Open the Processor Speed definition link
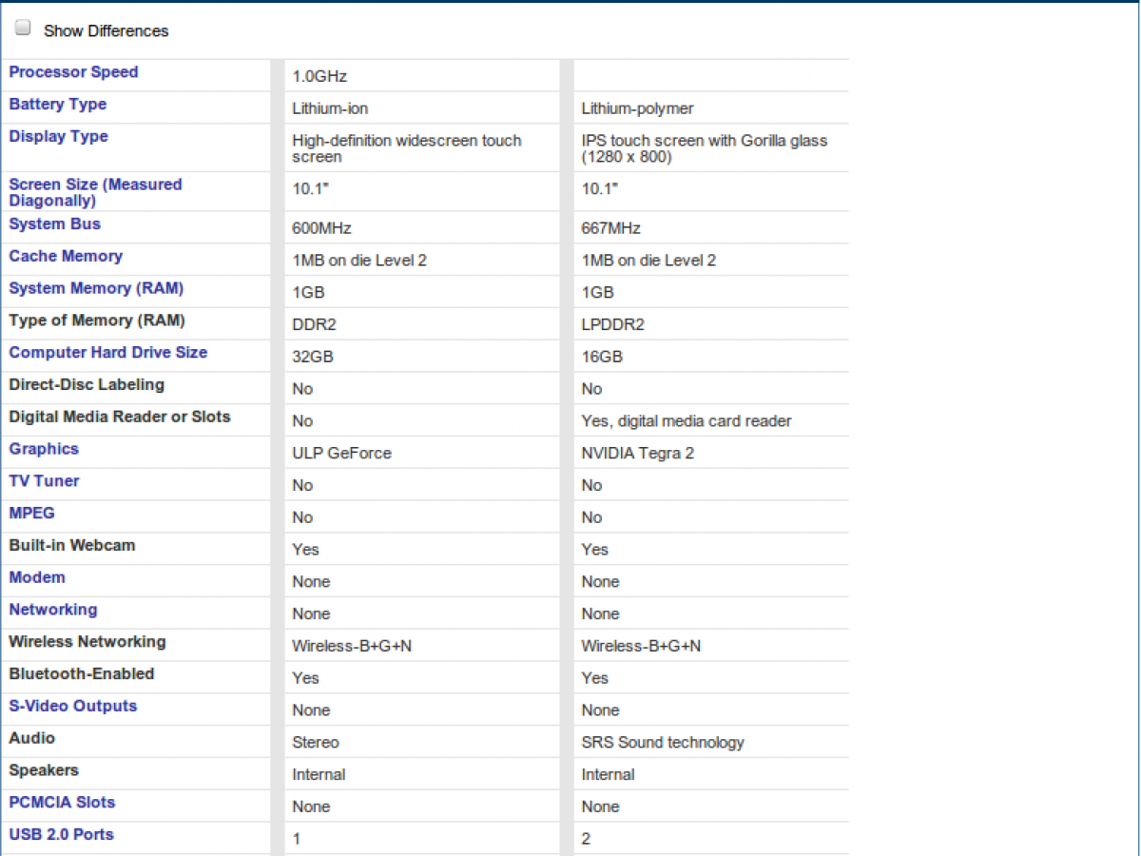 tap(73, 72)
